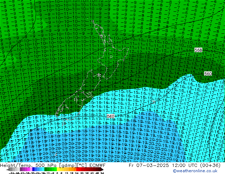Viewport: 225px width, 174px height.
Task: Click the bright red swatch in the legend
Action: coord(77,169)
